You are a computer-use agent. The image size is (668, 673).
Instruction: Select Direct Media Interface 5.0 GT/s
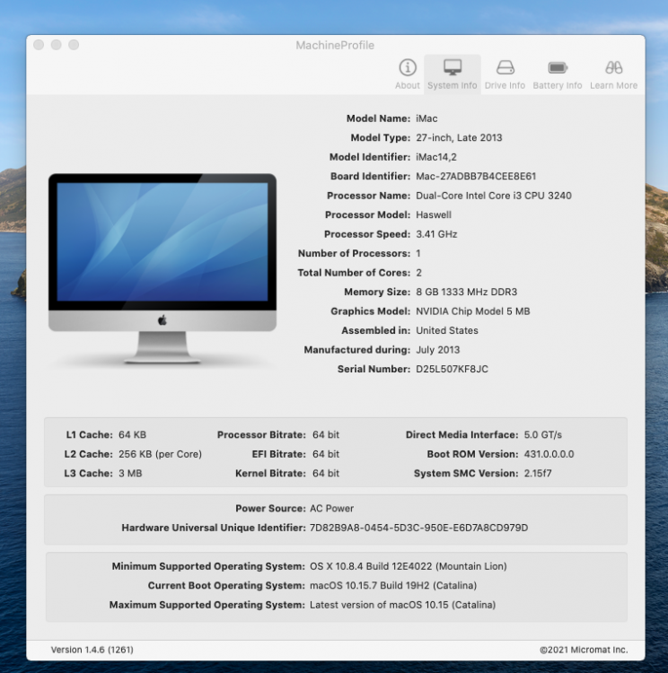tap(543, 435)
